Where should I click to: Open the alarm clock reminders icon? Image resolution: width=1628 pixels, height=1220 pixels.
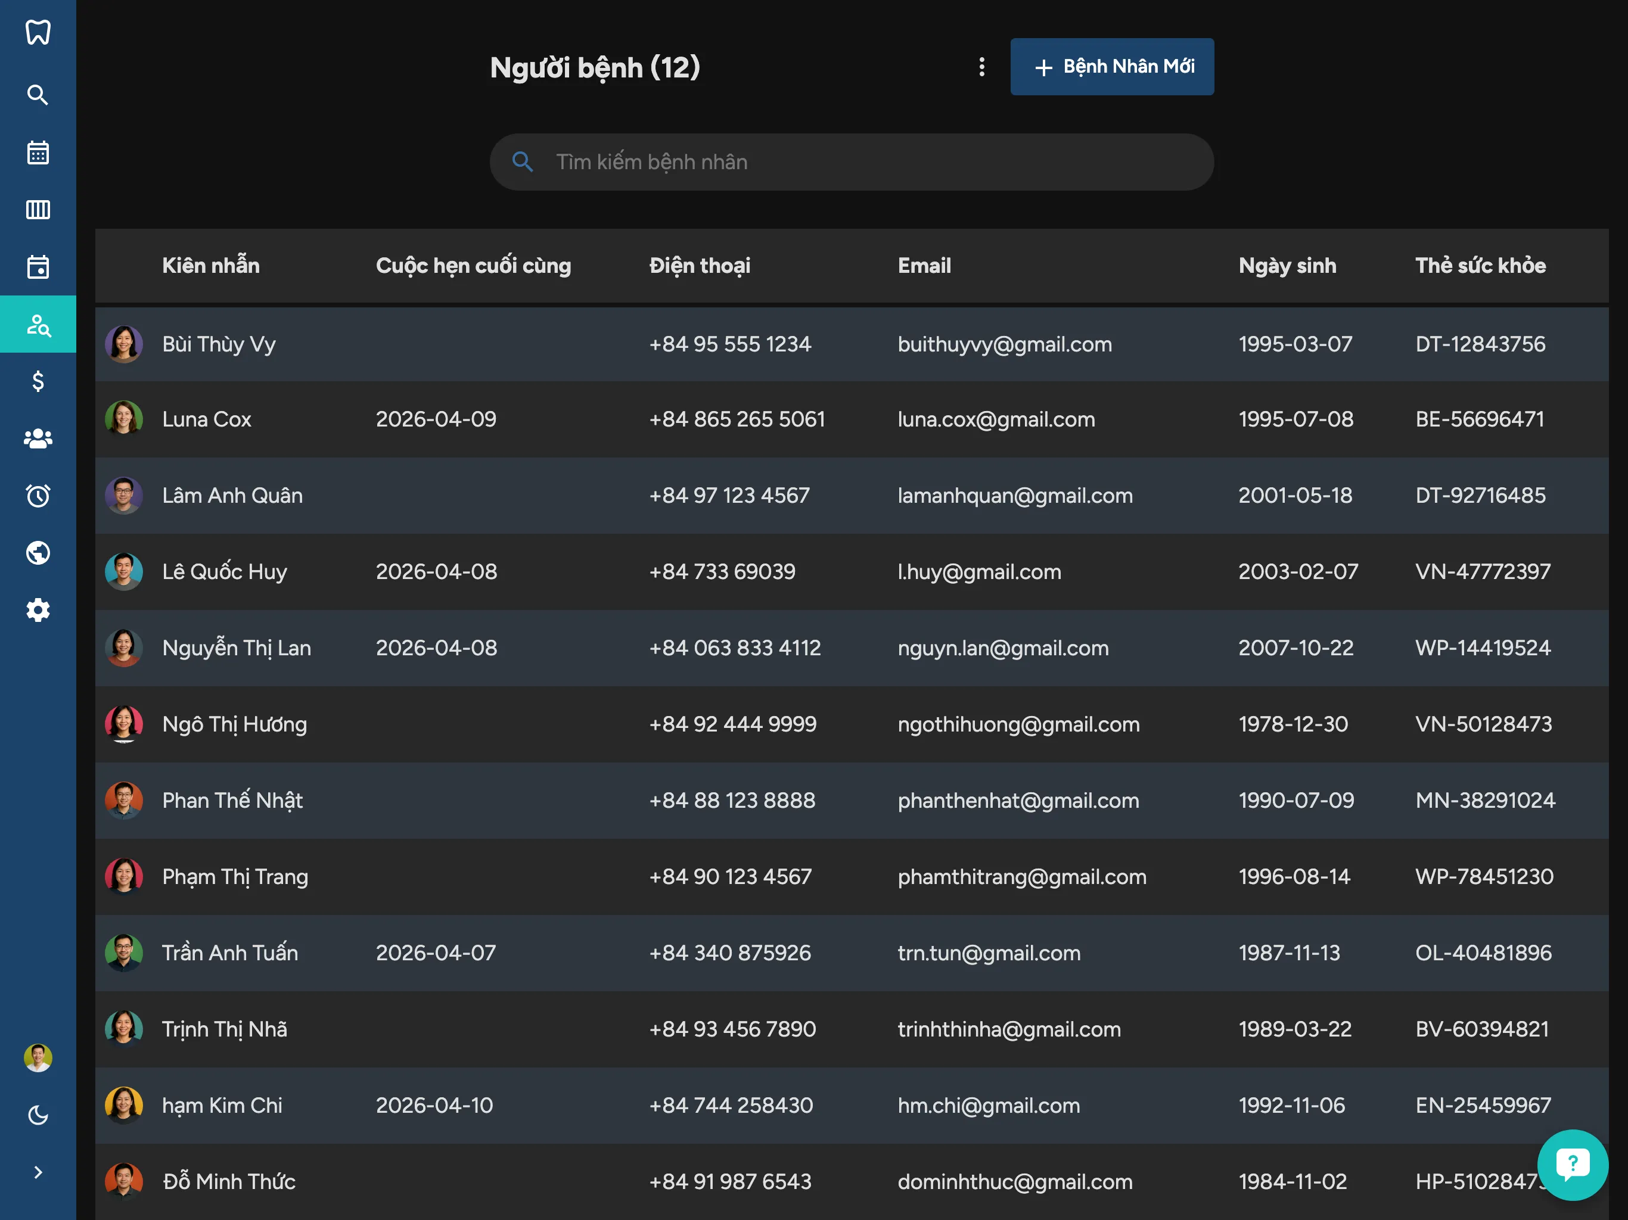click(x=38, y=495)
